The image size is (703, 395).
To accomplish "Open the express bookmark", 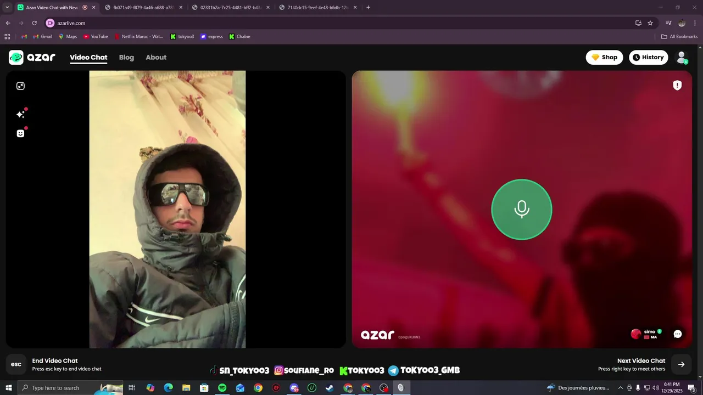I will click(211, 37).
